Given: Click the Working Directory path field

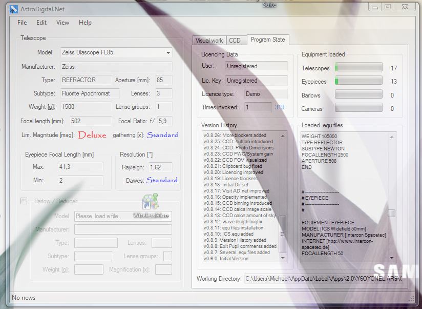Looking at the screenshot, I should (324, 279).
